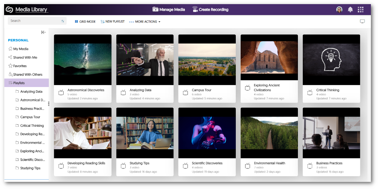This screenshot has height=189, width=378.
Task: Click playlist icon beside Studying Tips card
Action: tap(124, 166)
